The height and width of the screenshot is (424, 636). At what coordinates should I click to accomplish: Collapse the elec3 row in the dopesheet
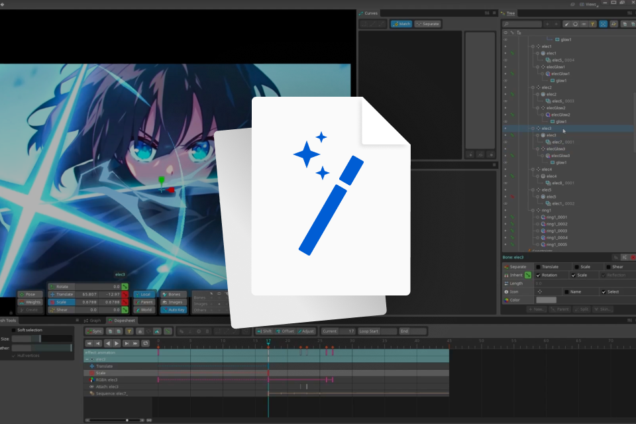coord(87,359)
